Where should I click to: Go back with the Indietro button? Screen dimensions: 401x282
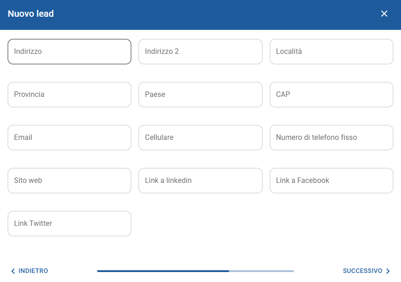(x=33, y=271)
